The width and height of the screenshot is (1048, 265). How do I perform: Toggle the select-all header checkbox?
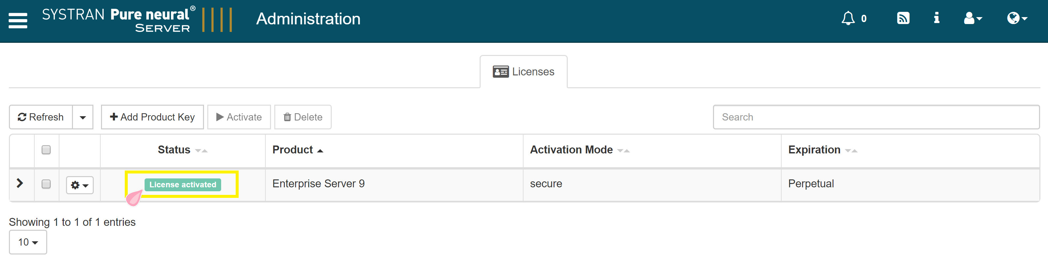coord(47,150)
